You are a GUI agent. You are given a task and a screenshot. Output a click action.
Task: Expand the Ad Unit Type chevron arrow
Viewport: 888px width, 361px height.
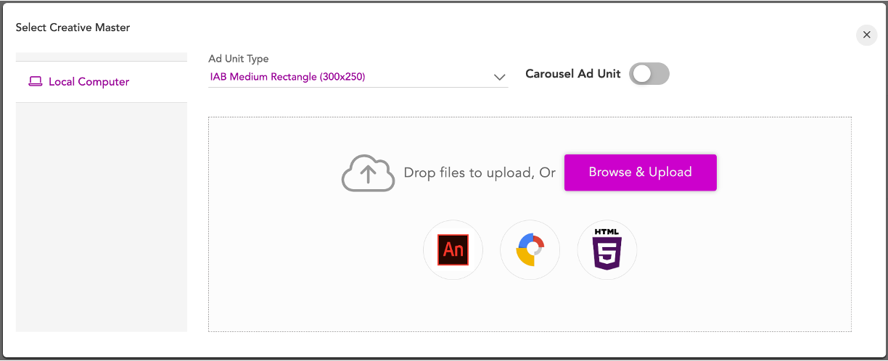pyautogui.click(x=499, y=77)
